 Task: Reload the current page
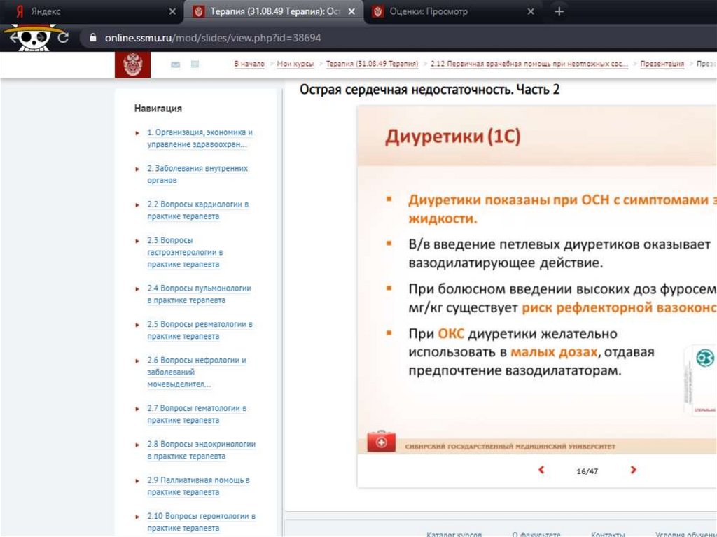pyautogui.click(x=63, y=38)
